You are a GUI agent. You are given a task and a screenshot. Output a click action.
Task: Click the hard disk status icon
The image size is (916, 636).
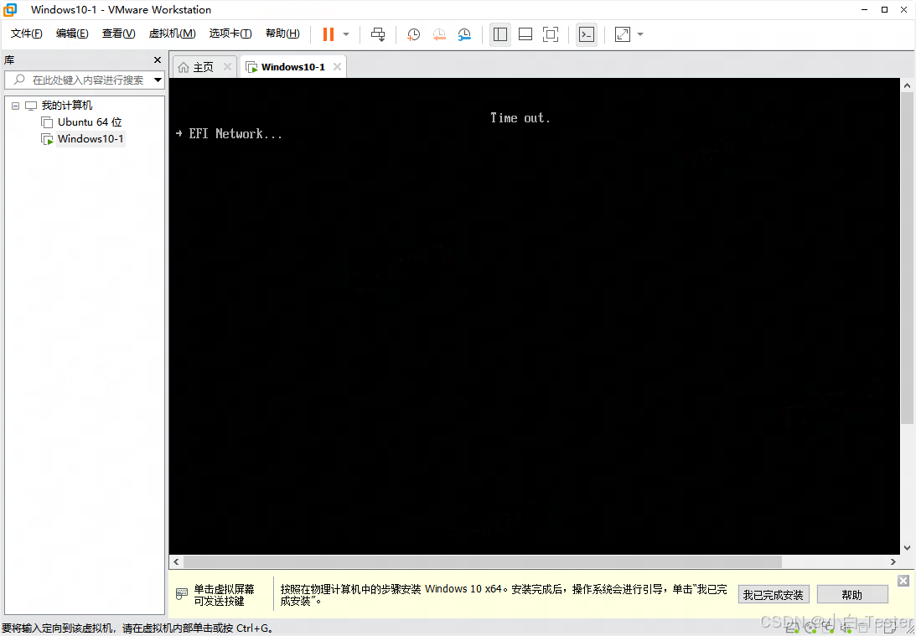click(x=792, y=628)
